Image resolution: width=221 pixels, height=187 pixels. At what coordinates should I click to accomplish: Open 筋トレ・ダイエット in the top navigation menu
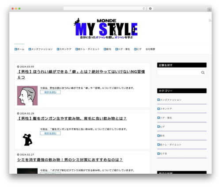[88, 49]
